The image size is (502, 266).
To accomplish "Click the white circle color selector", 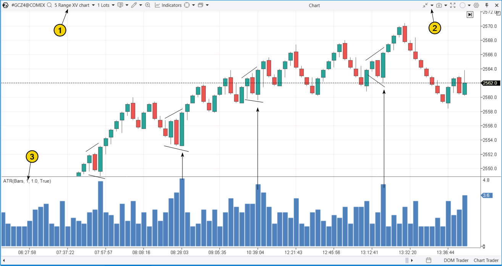I will click(x=462, y=5).
